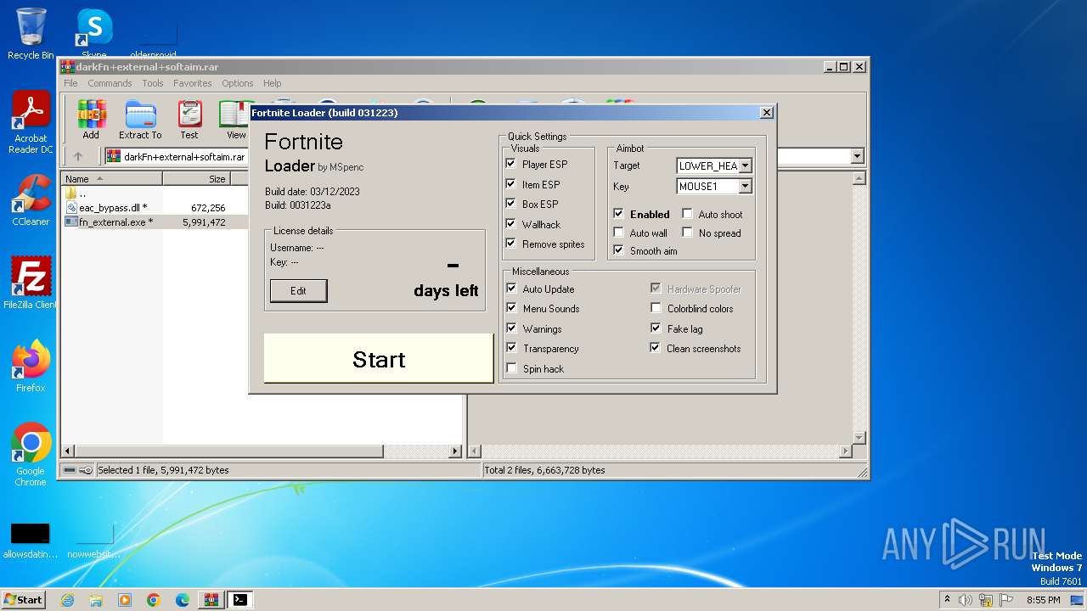The height and width of the screenshot is (611, 1087).
Task: Enable Spin hack checkbox
Action: (512, 368)
